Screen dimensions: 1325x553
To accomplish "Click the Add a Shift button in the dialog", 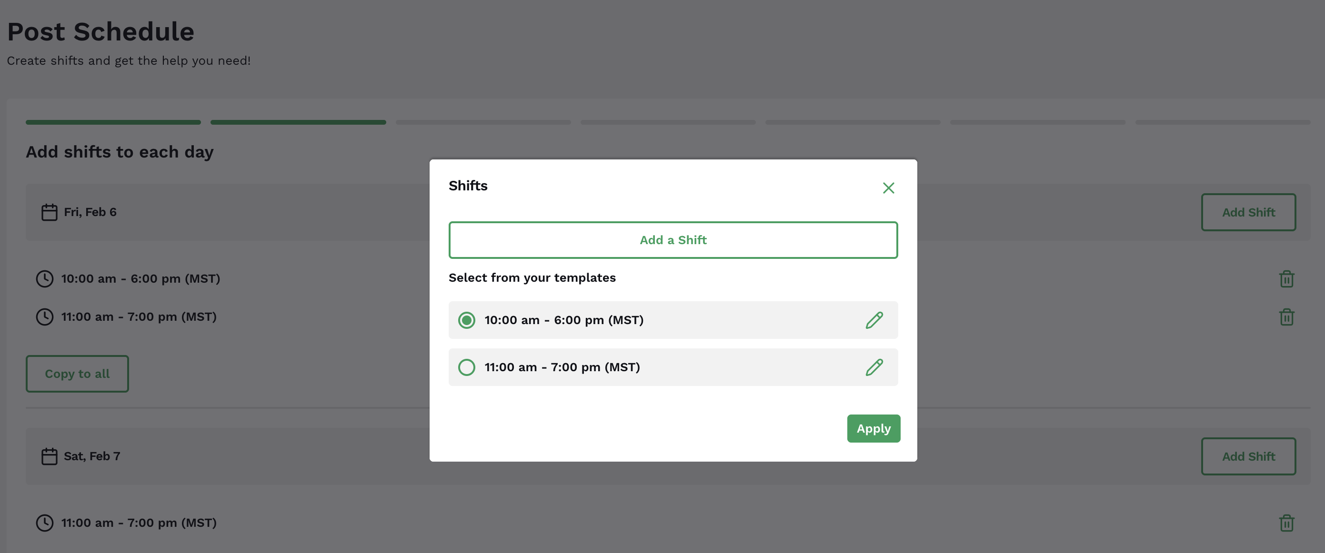I will pos(673,240).
